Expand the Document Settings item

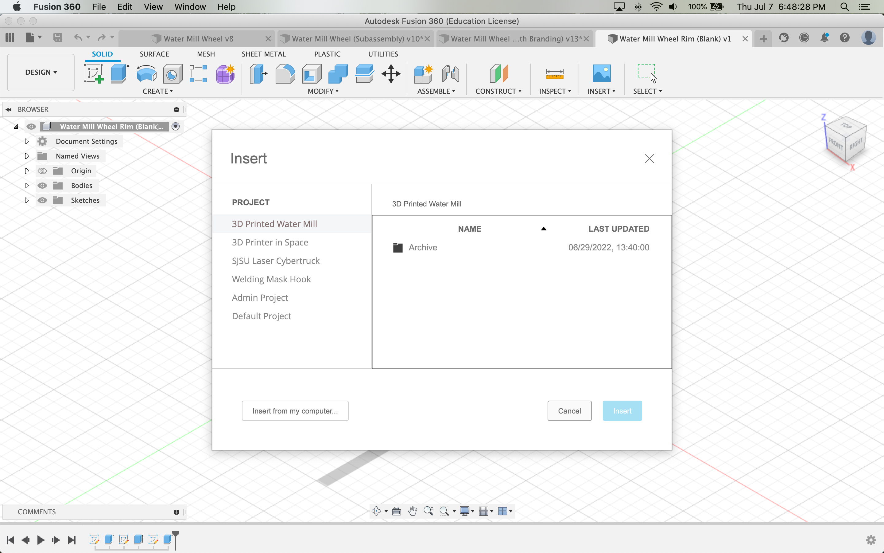26,141
